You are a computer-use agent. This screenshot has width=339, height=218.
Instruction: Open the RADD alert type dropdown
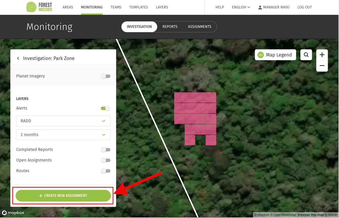coord(63,121)
